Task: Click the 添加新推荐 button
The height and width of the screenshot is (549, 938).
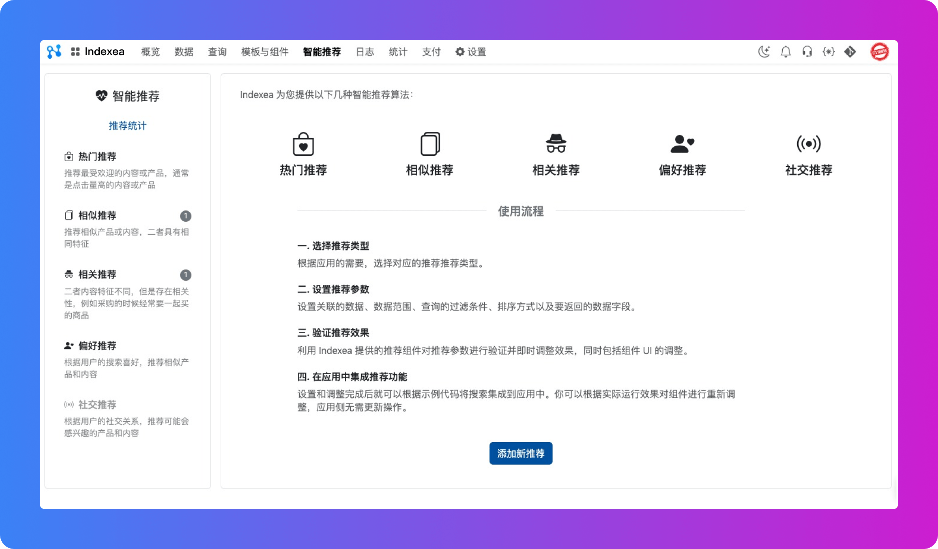Action: click(x=520, y=453)
